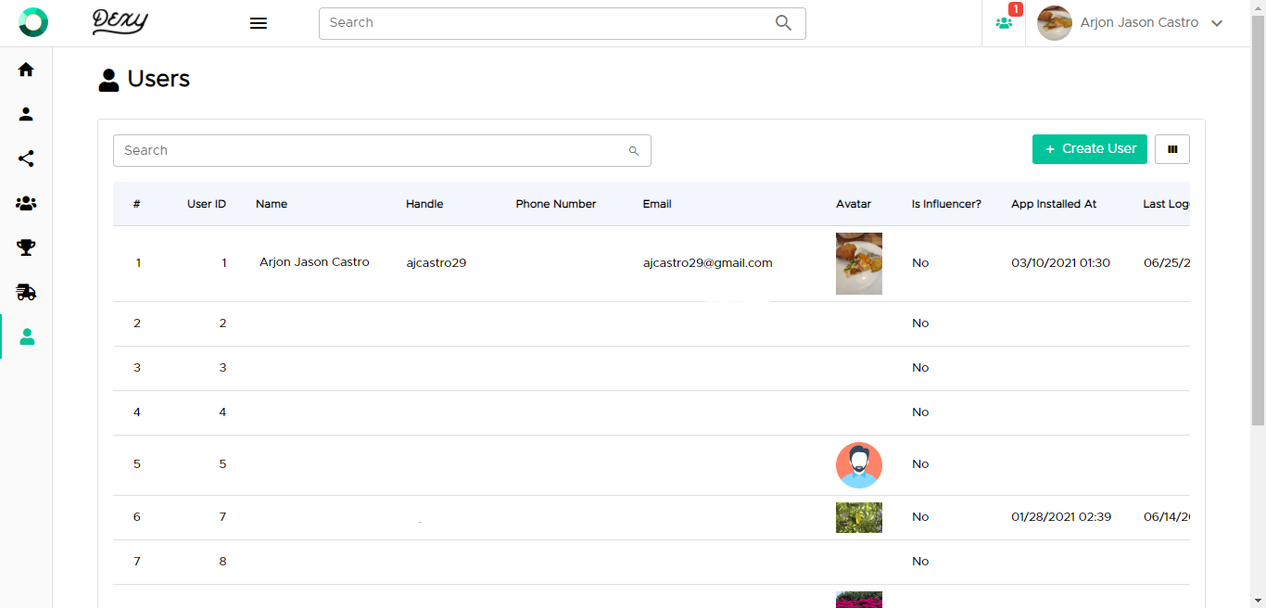Open the food photo avatar in row 1

click(x=859, y=263)
